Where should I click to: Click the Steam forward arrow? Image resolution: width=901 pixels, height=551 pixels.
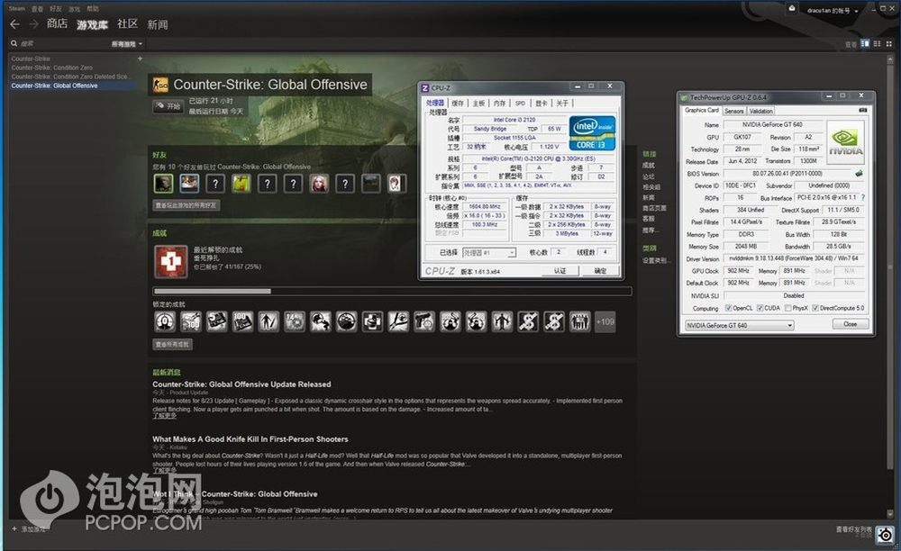(x=33, y=24)
